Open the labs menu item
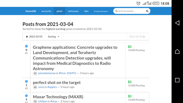Viewport: 183px width, 103px height. pyautogui.click(x=86, y=11)
